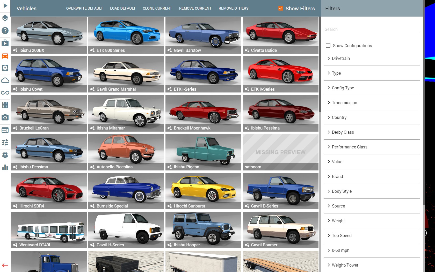435x272 pixels.
Task: Select the ETK K-Series thumbnail
Action: point(281,74)
